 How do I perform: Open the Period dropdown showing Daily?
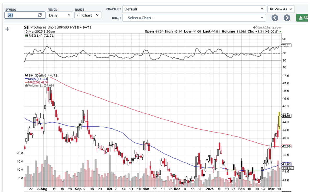(x=59, y=15)
